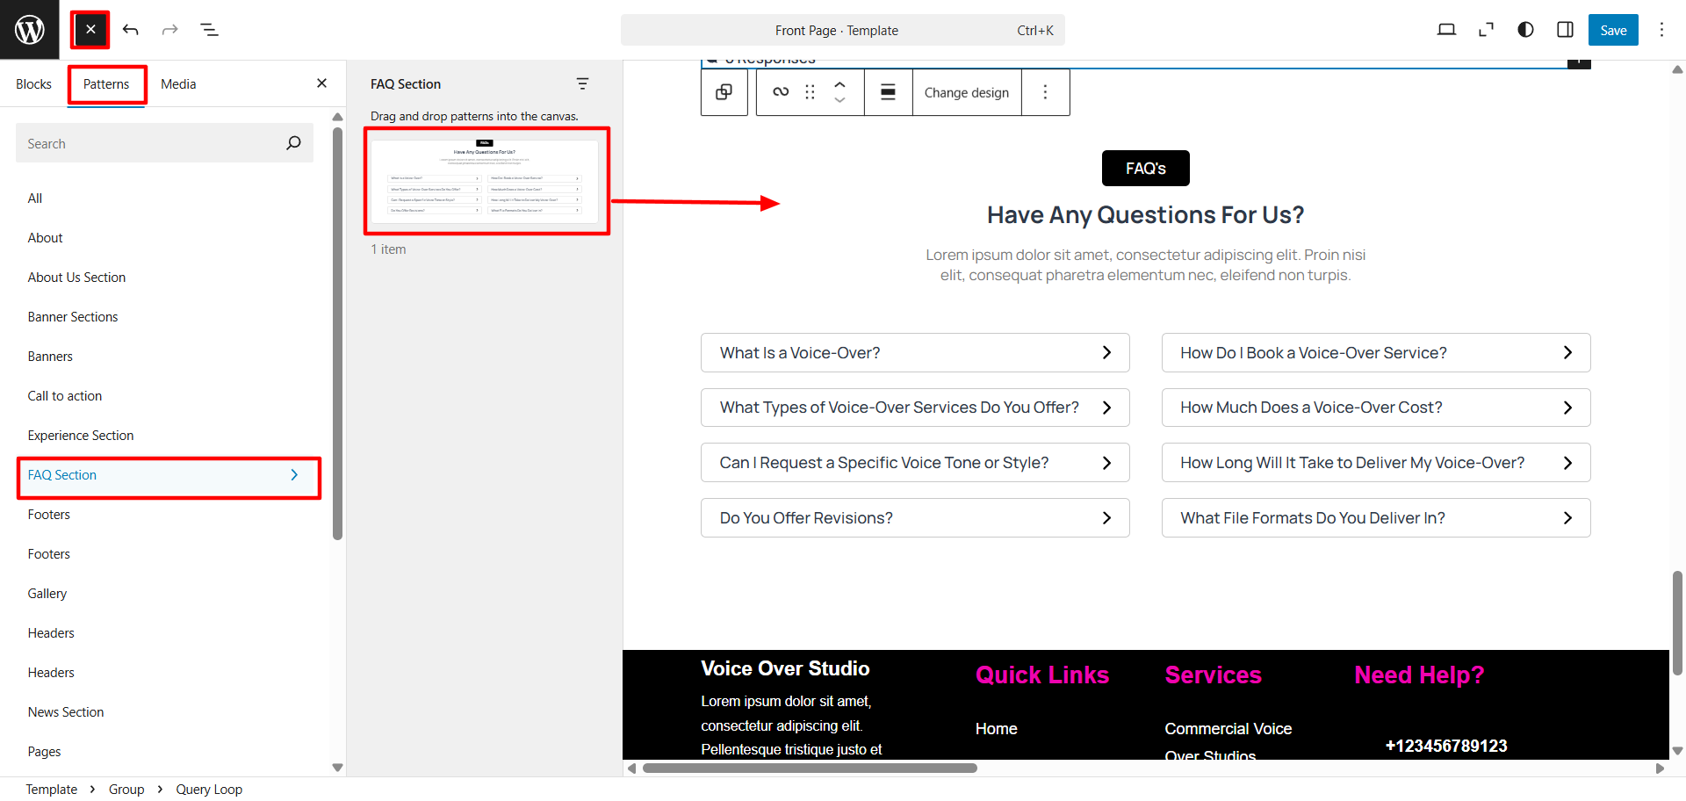Open the desktop view preview icon

pyautogui.click(x=1446, y=30)
